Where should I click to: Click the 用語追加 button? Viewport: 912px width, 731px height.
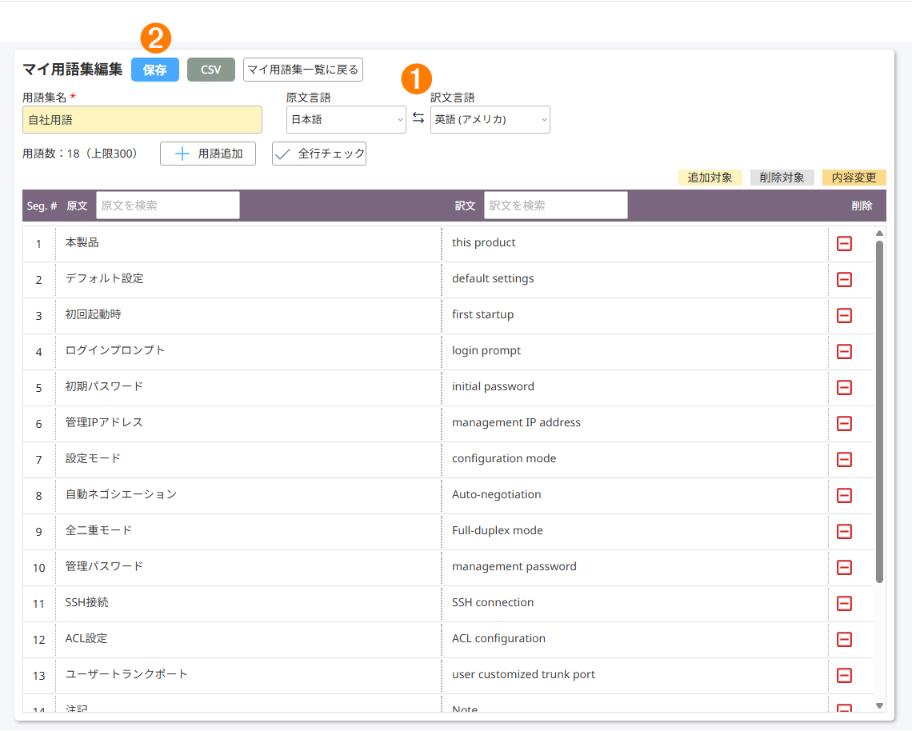(208, 154)
